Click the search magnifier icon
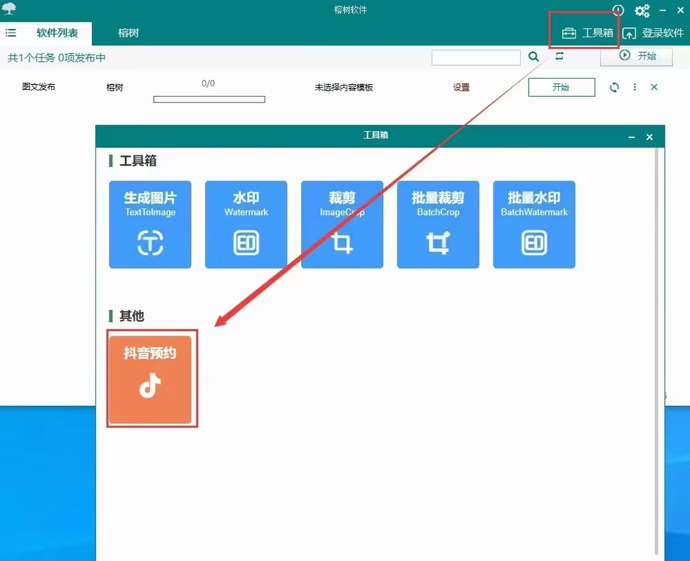Screen dimensions: 690x561 534,57
